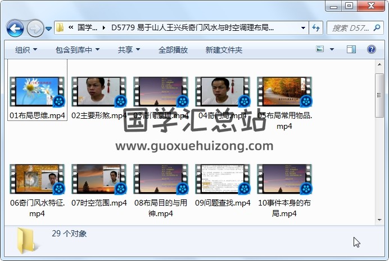This screenshot has height=261, width=389.
Task: Click the 10事件本身的布局.mp4 file name
Action: click(284, 208)
